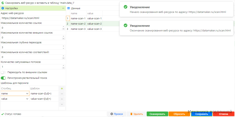Open the value column dropdown
Viewport: 235px width, 117px height.
pyautogui.click(x=27, y=99)
